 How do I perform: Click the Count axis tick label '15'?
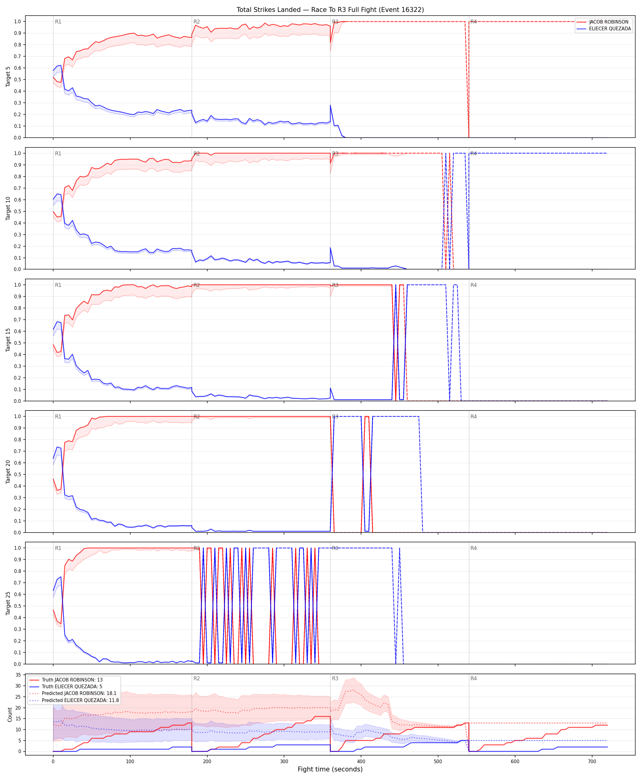pyautogui.click(x=18, y=719)
